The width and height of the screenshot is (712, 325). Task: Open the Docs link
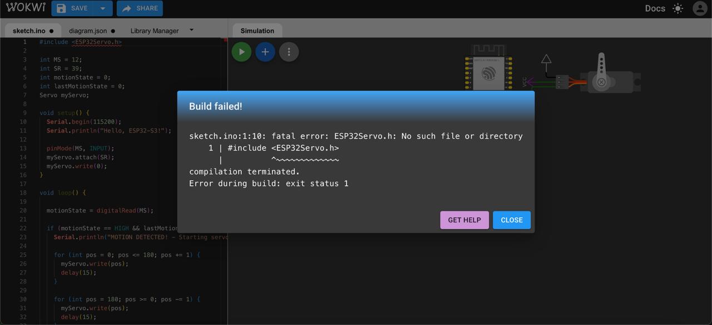click(655, 8)
